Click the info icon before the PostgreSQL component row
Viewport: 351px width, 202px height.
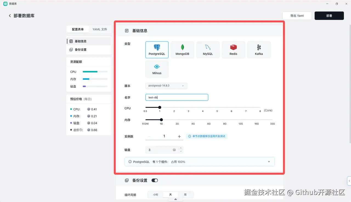click(130, 162)
